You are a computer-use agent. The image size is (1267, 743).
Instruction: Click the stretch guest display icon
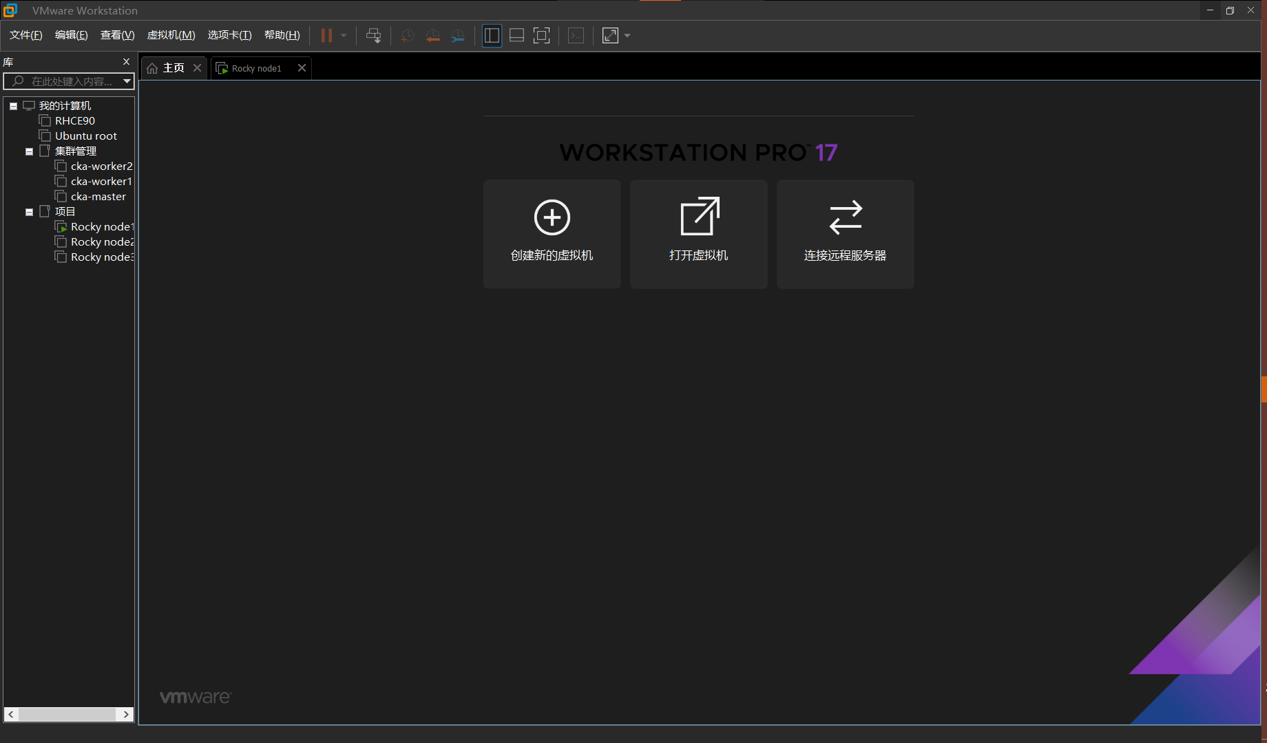point(610,36)
